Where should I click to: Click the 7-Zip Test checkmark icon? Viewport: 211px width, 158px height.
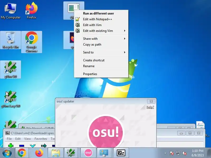click(x=33, y=146)
